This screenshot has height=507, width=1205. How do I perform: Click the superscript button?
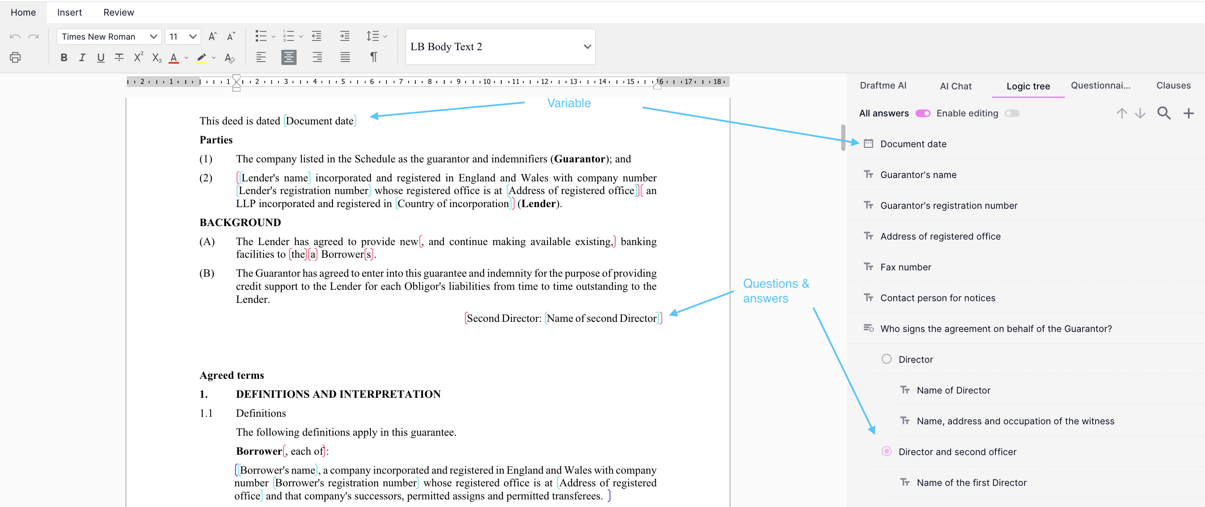(x=138, y=57)
